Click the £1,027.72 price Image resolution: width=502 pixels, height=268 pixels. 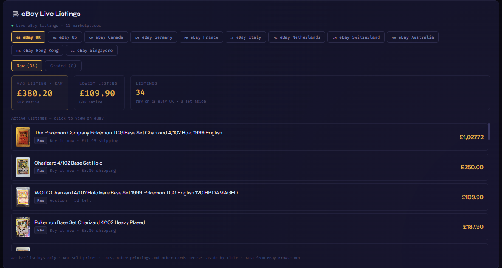point(471,137)
